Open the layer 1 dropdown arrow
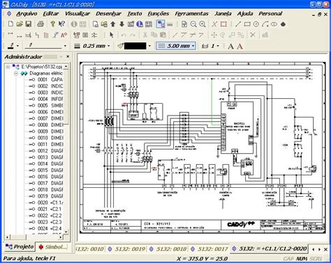Image resolution: width=331 pixels, height=263 pixels. (218, 46)
